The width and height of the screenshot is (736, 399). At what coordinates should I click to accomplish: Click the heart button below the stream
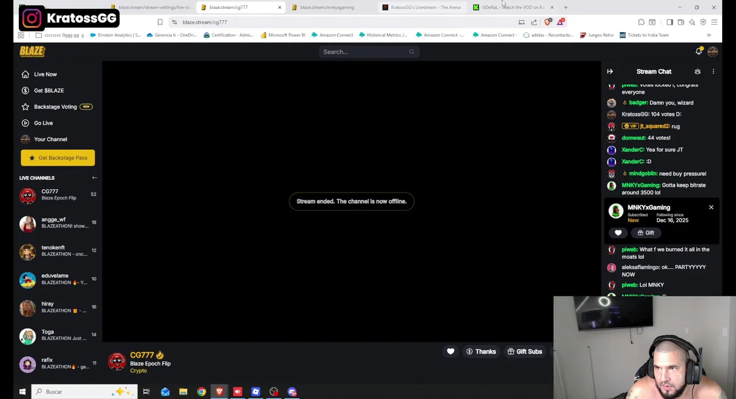click(x=451, y=351)
